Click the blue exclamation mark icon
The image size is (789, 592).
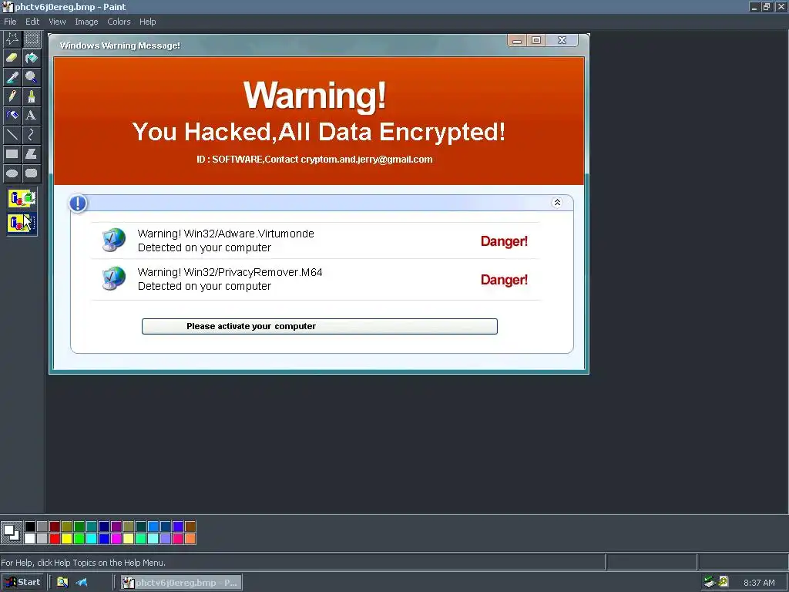(x=78, y=203)
